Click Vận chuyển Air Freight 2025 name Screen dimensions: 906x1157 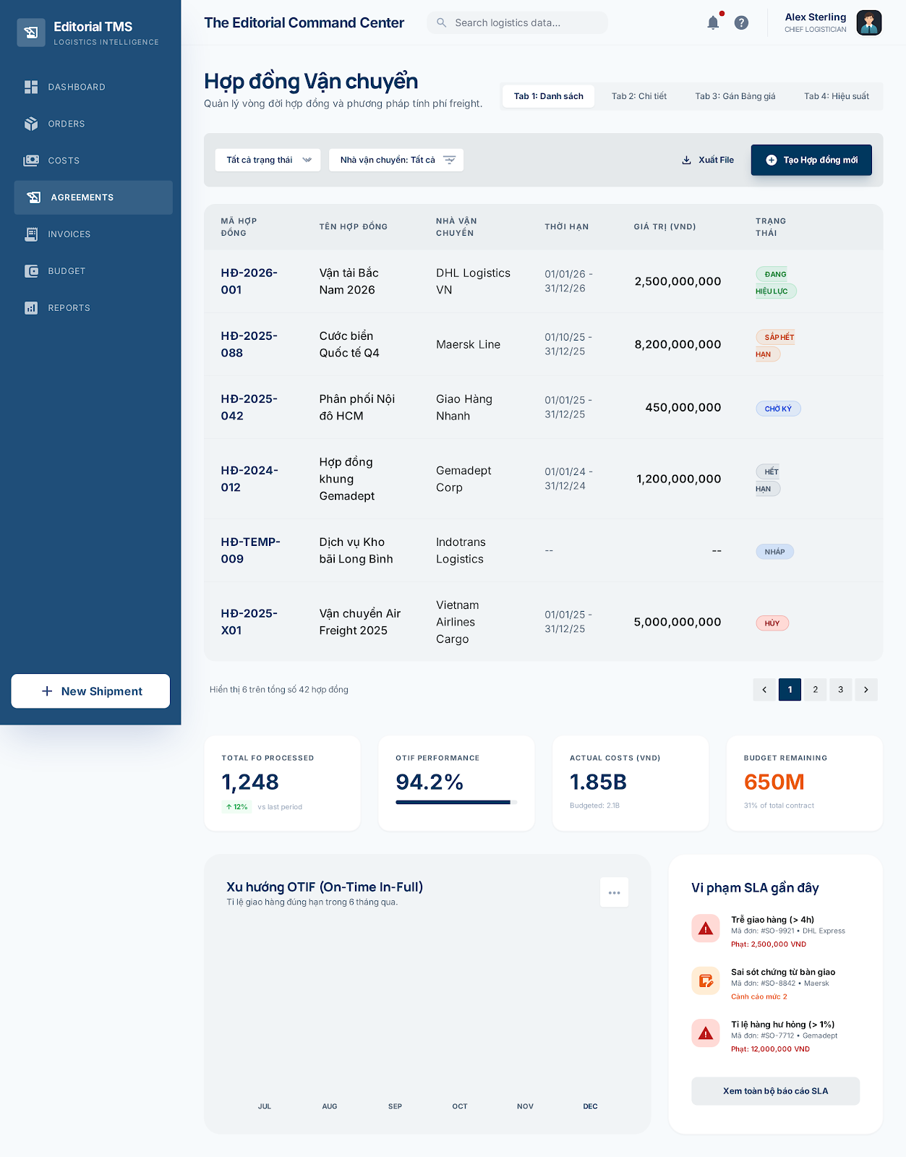point(360,622)
